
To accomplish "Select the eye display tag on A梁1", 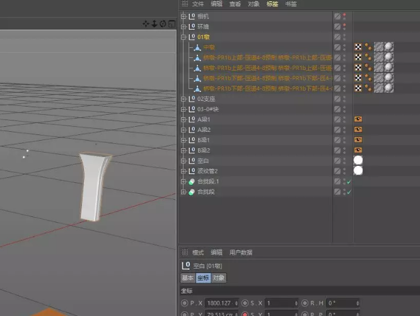I will [358, 119].
